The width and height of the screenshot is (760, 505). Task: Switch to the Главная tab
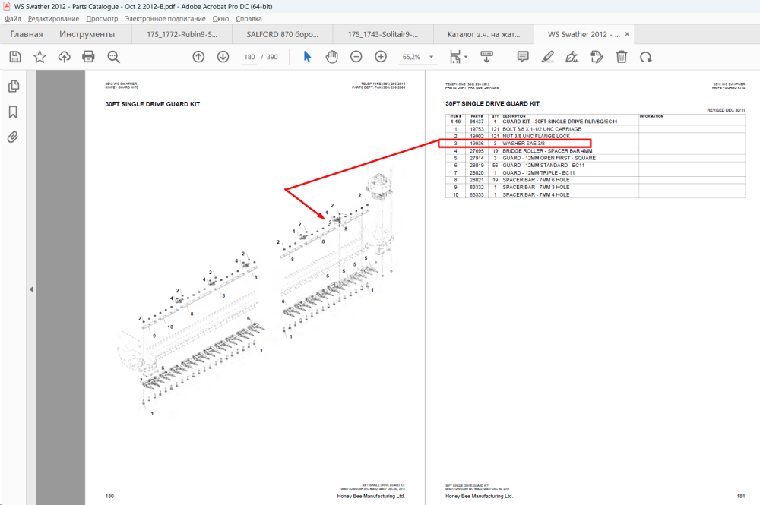point(27,34)
